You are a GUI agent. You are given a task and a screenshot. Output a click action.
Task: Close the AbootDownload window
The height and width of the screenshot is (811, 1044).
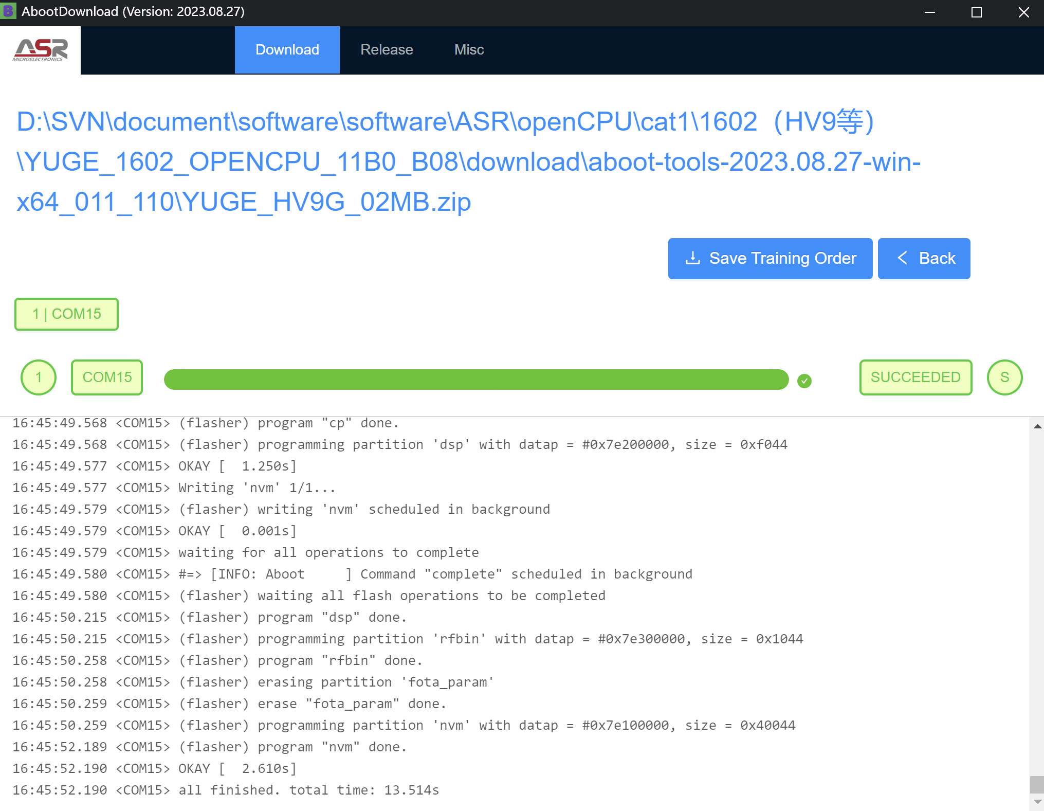coord(1023,12)
